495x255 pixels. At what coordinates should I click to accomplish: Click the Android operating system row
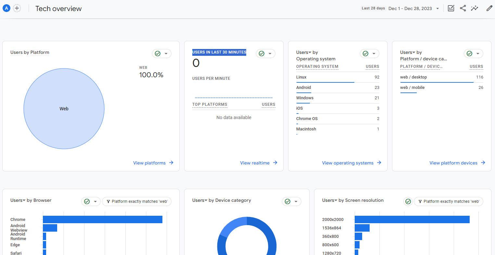(338, 88)
